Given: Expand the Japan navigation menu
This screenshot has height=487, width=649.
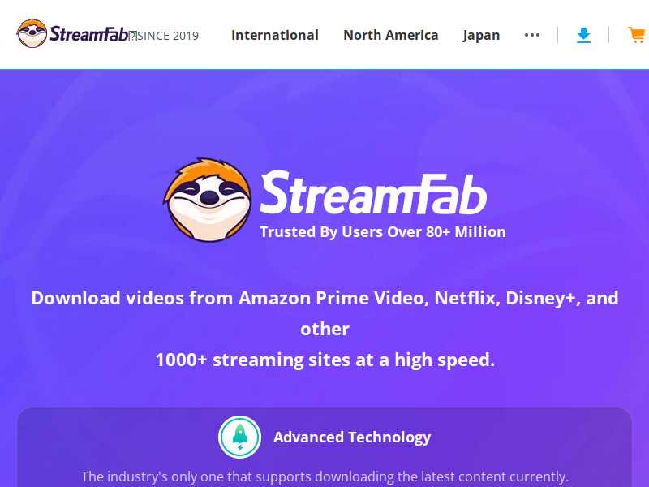Looking at the screenshot, I should [481, 35].
